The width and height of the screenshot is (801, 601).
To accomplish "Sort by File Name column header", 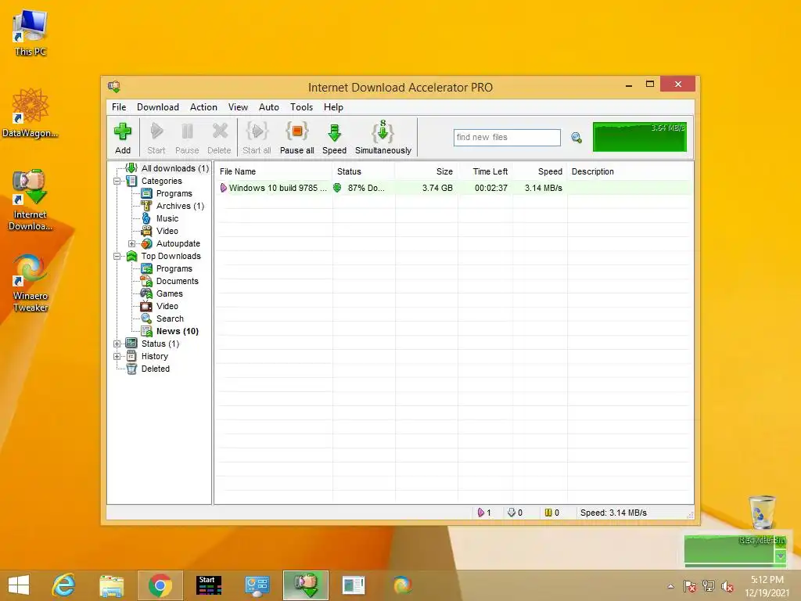I will [273, 171].
